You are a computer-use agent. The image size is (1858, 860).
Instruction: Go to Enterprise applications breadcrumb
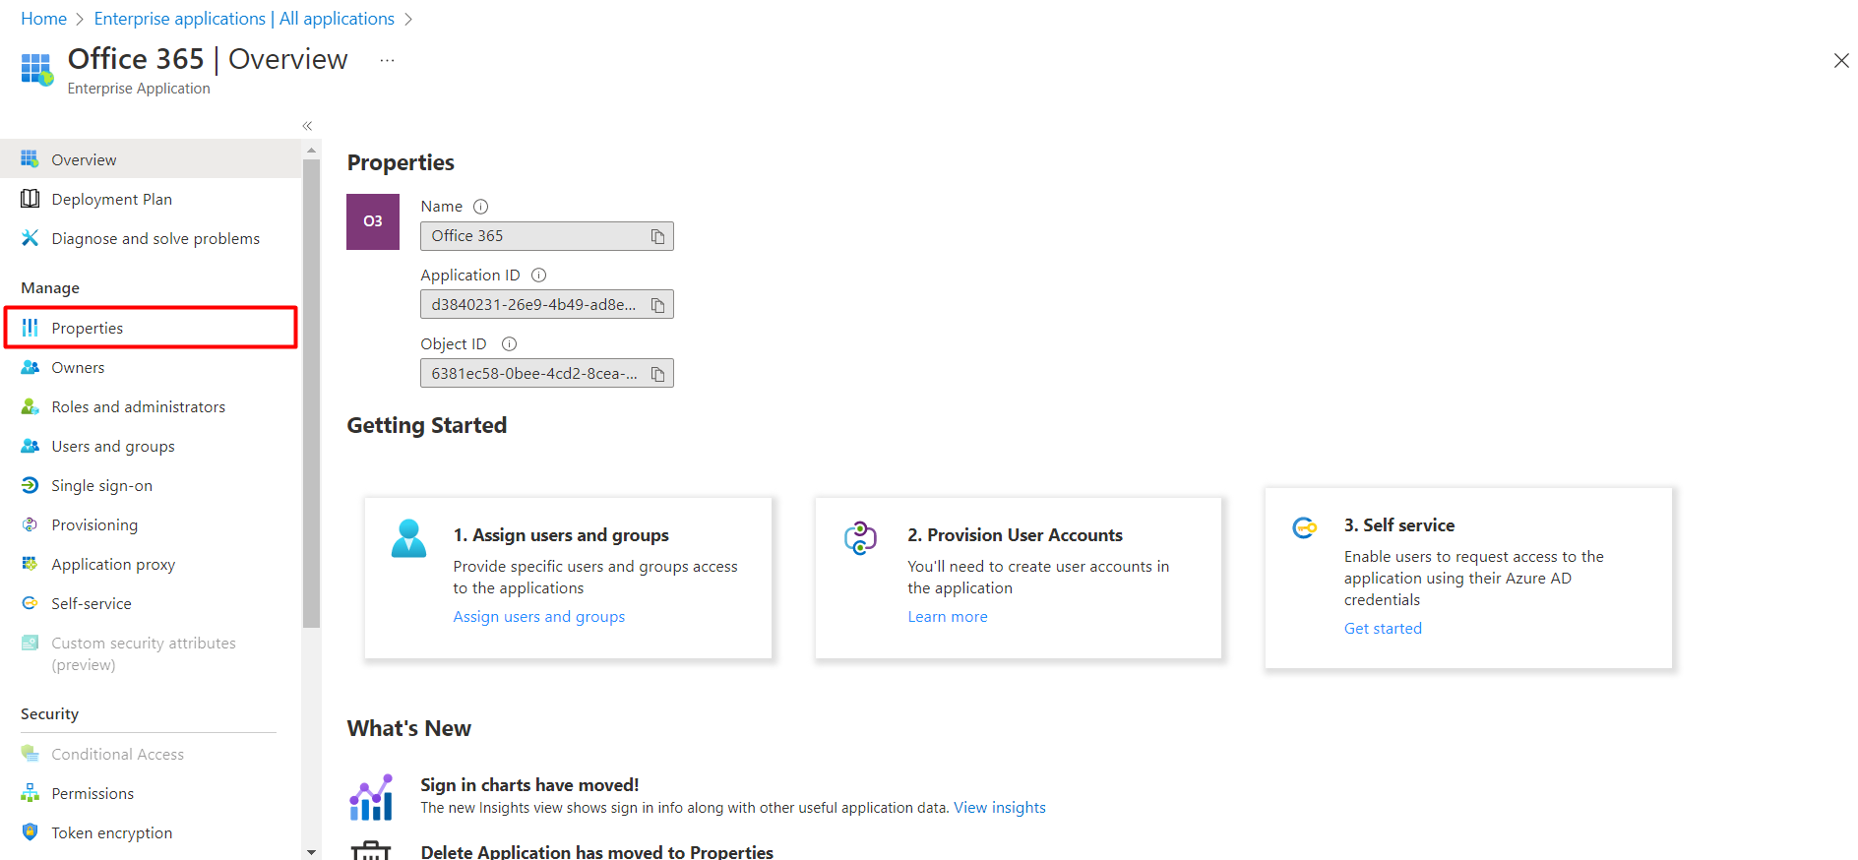click(244, 19)
